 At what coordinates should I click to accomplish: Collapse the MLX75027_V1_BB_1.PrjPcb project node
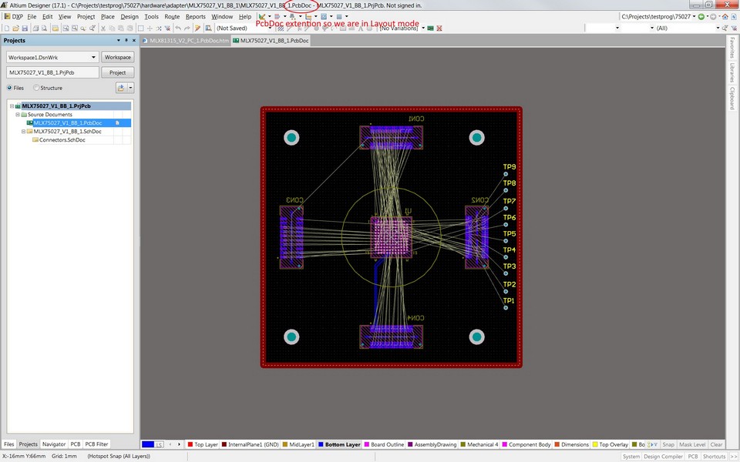pos(12,106)
